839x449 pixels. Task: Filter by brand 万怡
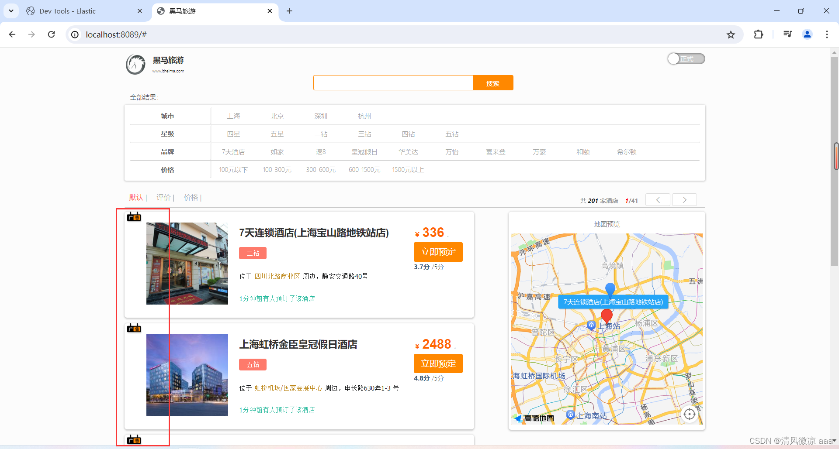452,152
